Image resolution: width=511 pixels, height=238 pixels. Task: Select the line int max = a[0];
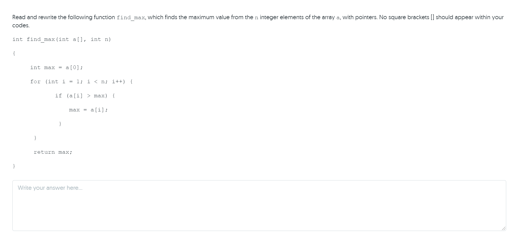click(x=56, y=67)
